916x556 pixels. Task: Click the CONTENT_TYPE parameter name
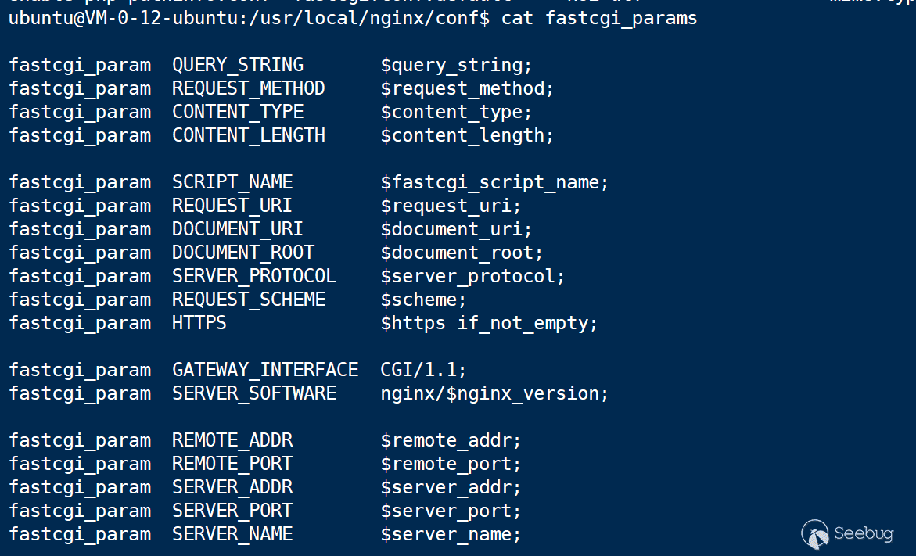coord(238,112)
